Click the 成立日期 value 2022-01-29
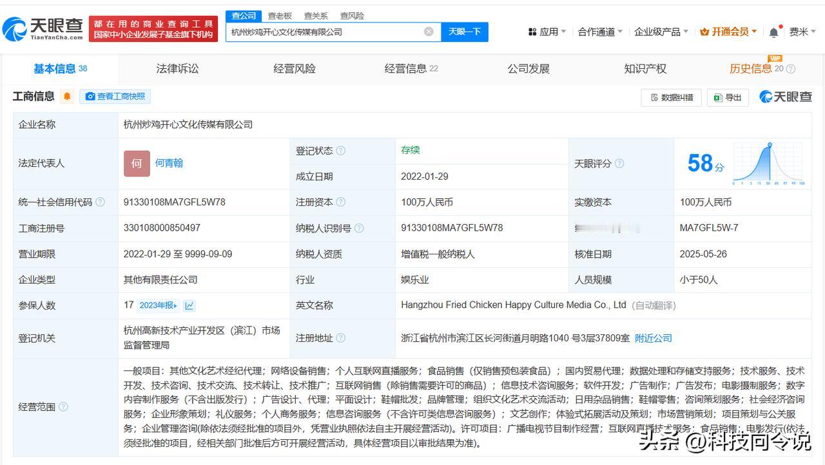Screen dimensions: 825x465 click(x=425, y=176)
